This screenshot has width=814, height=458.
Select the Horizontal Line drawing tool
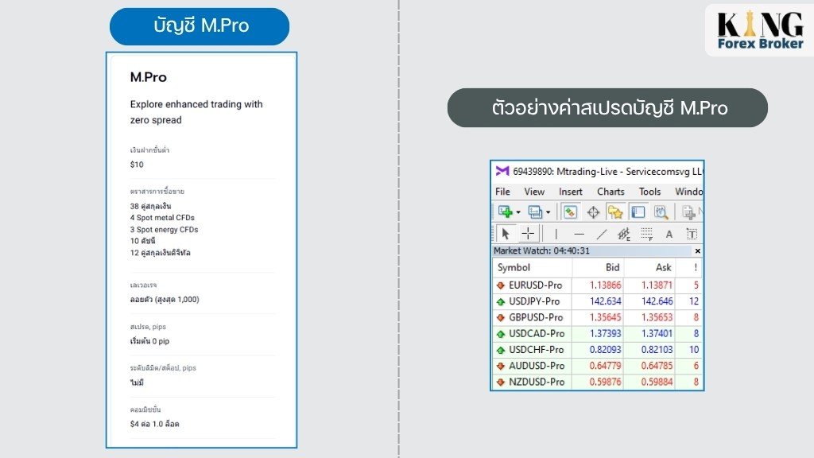pyautogui.click(x=579, y=235)
